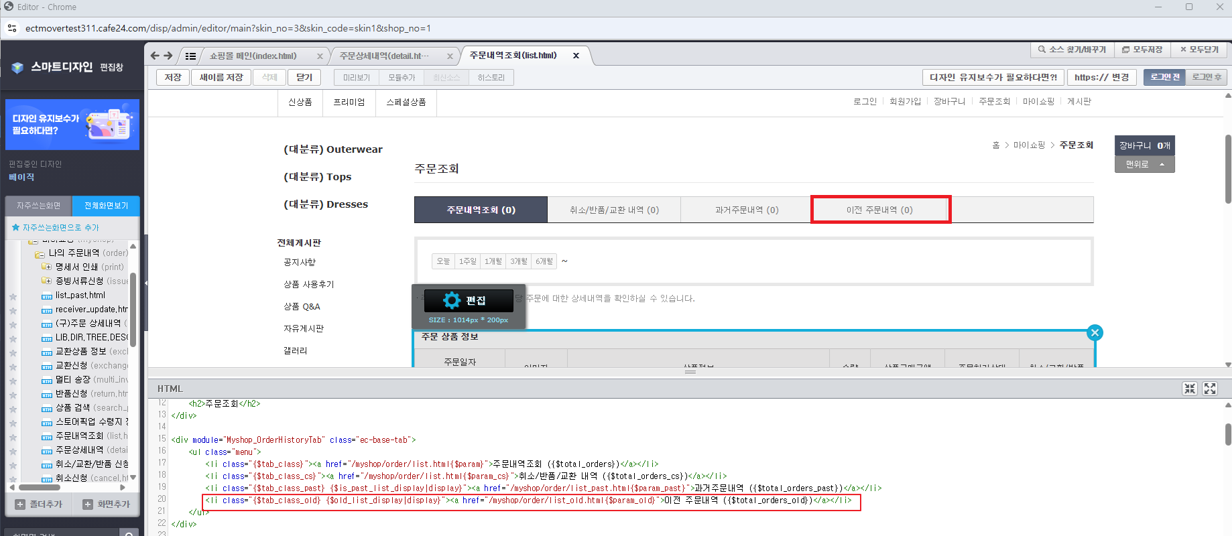Shrink the HTML code panel
Image resolution: width=1232 pixels, height=536 pixels.
(x=1190, y=389)
